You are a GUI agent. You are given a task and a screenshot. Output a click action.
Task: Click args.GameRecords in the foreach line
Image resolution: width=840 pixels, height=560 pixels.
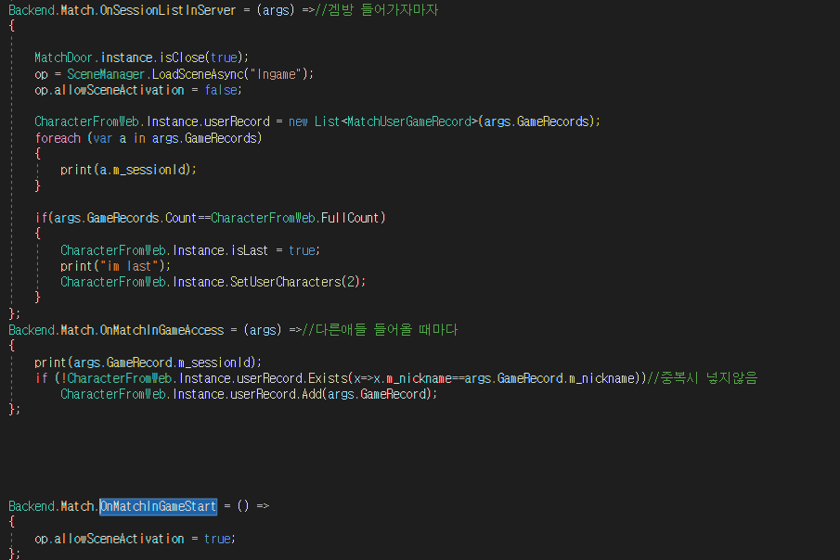pos(204,138)
